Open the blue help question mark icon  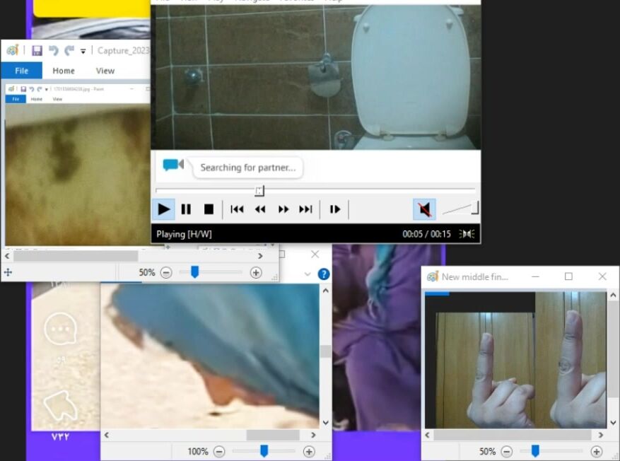point(324,274)
